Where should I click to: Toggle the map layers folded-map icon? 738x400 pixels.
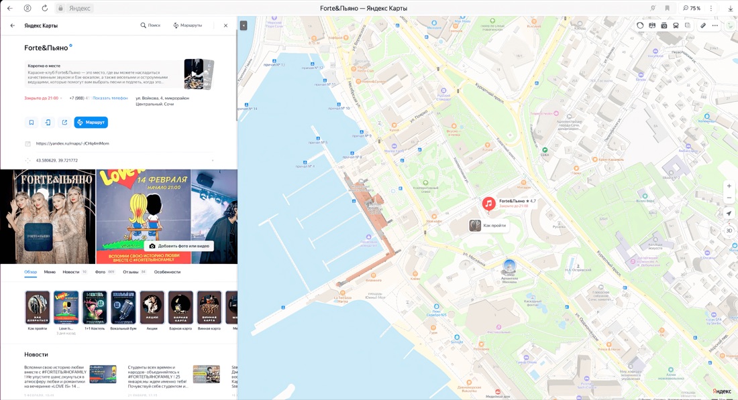click(x=652, y=25)
